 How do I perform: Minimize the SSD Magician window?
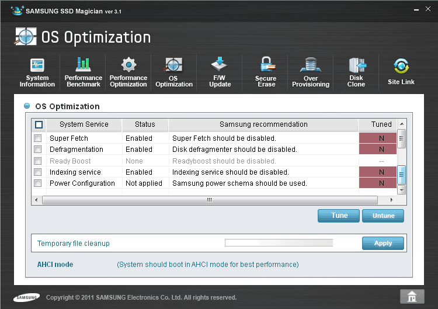coord(416,10)
